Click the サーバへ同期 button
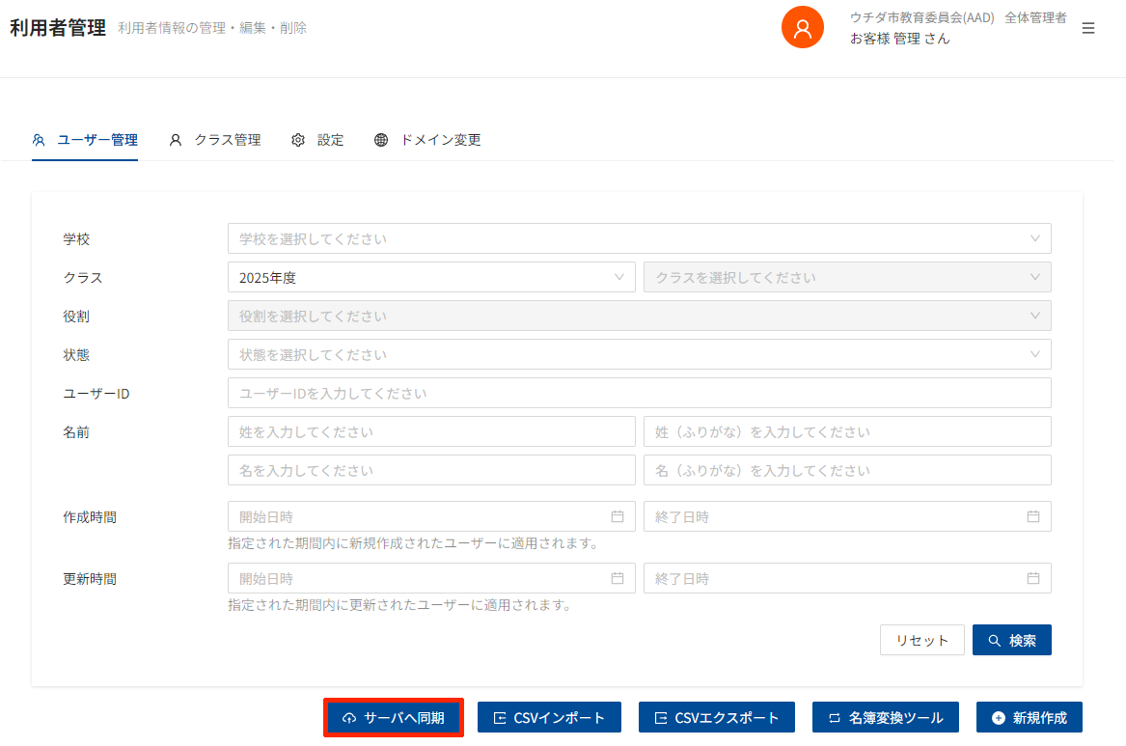 [x=394, y=718]
